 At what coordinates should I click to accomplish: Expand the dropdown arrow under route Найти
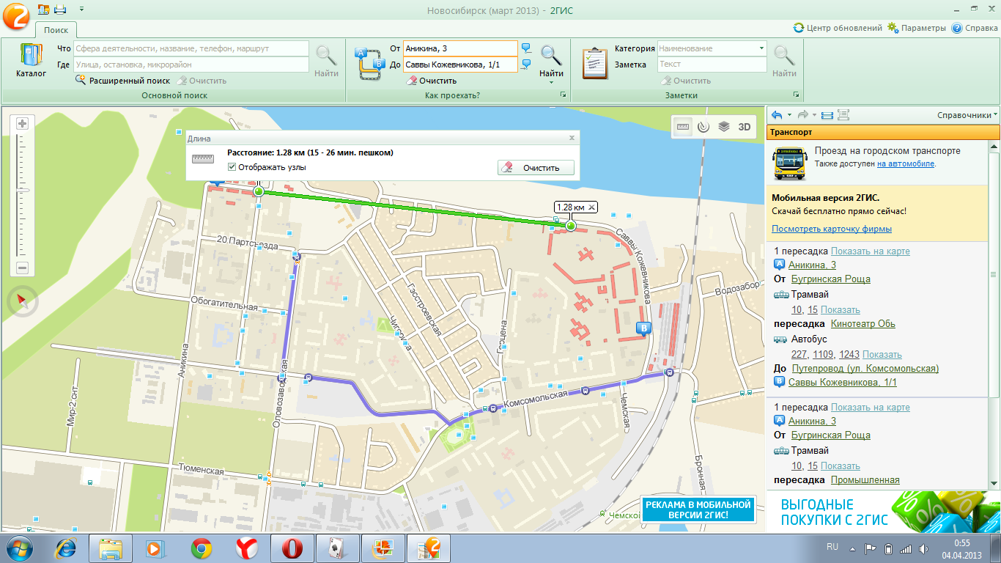(551, 83)
